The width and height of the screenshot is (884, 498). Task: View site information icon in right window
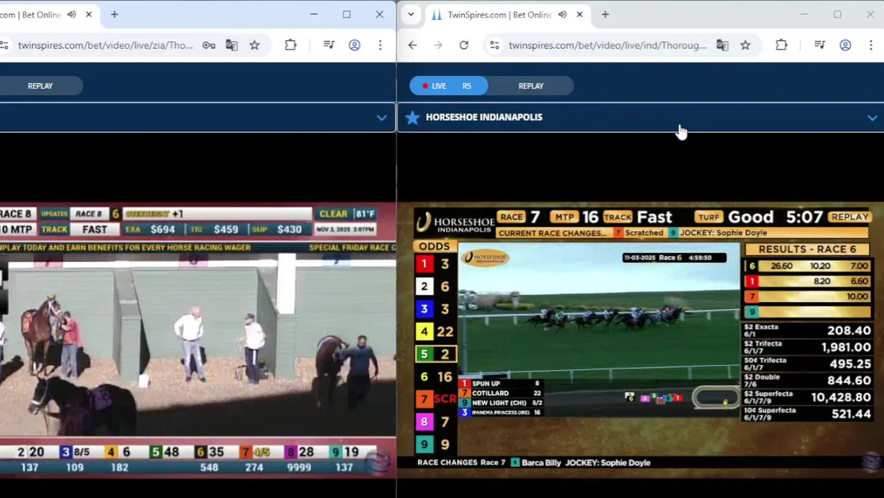495,45
